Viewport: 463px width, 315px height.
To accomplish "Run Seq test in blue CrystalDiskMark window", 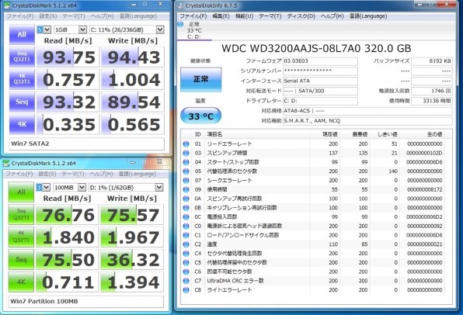I will (x=22, y=102).
